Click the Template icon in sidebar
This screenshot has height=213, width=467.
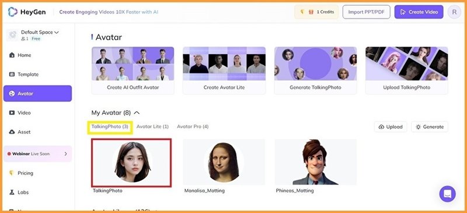pos(12,75)
